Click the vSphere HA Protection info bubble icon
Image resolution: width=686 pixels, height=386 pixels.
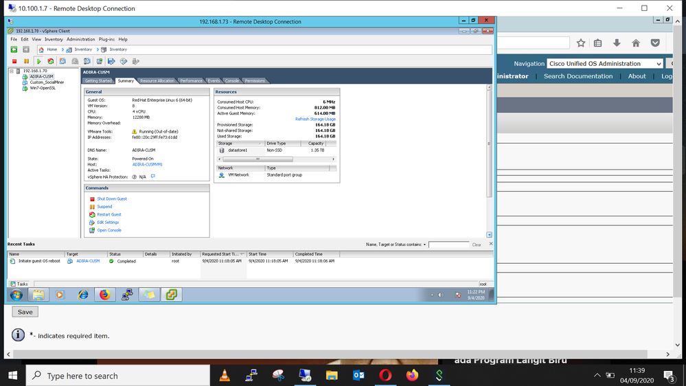152,177
